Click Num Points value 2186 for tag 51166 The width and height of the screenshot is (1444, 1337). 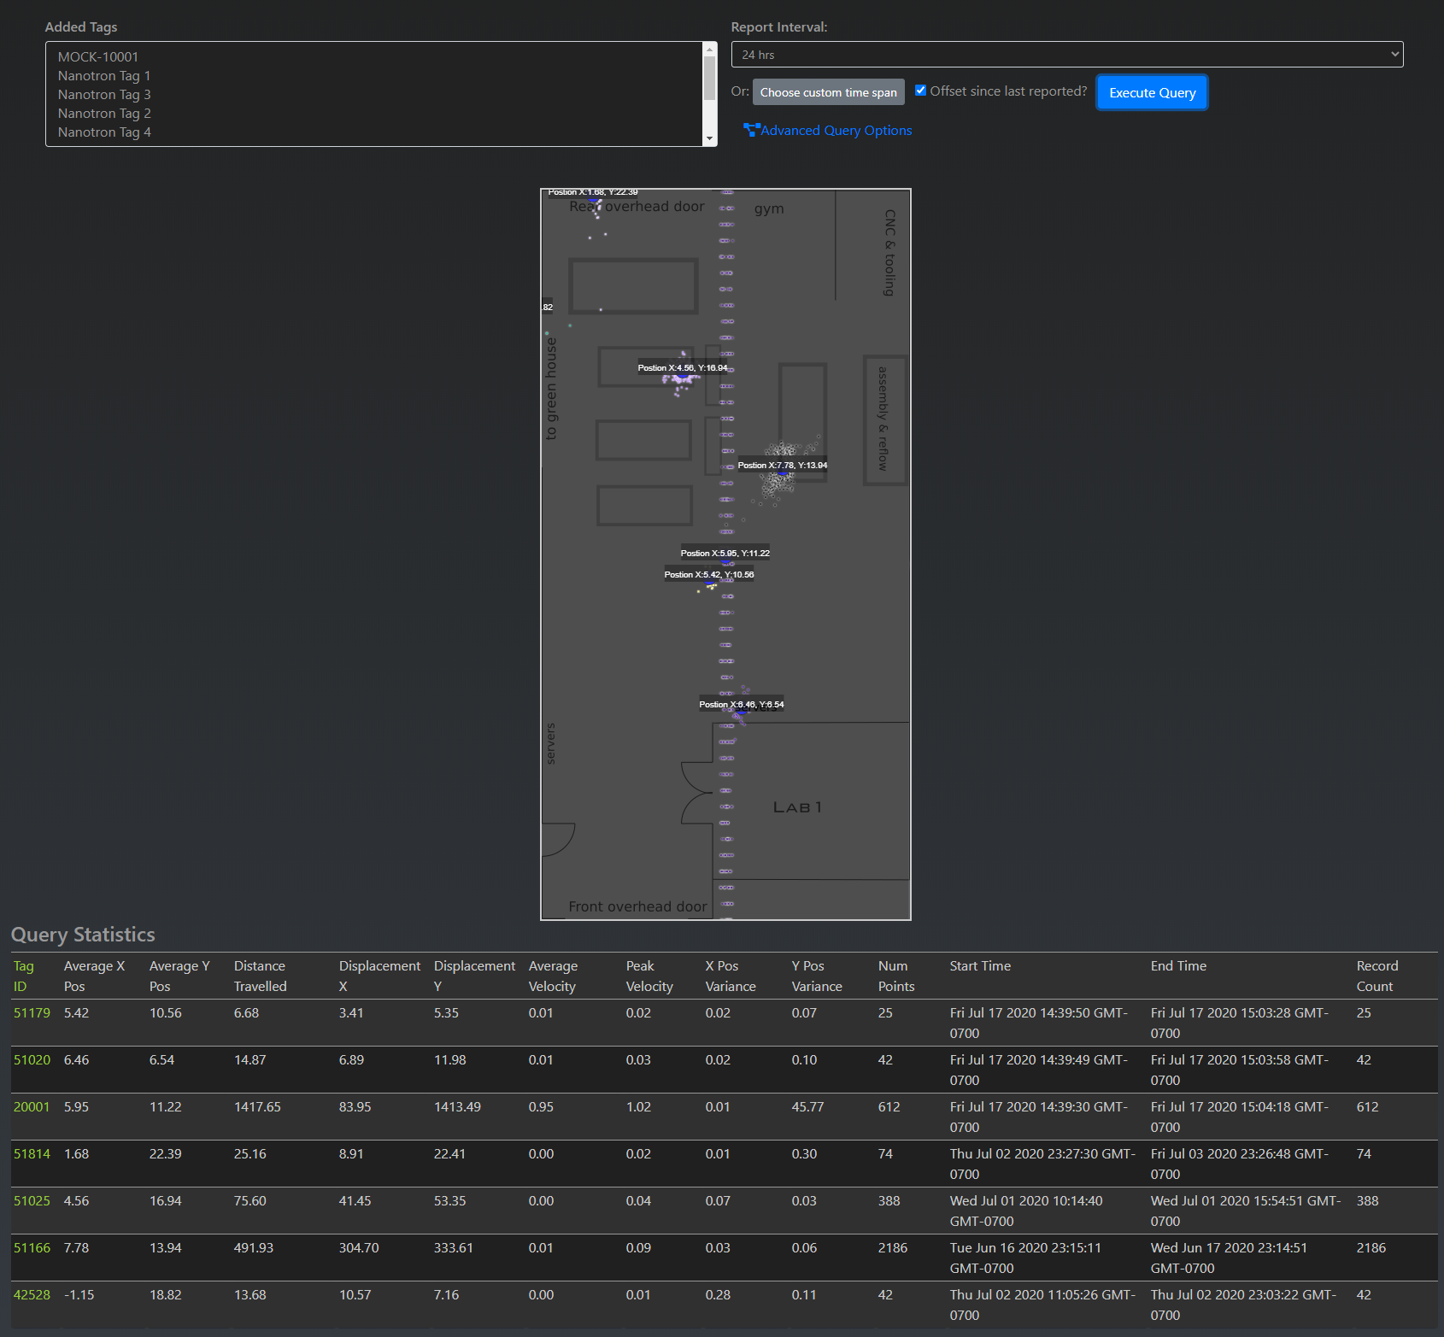point(893,1248)
